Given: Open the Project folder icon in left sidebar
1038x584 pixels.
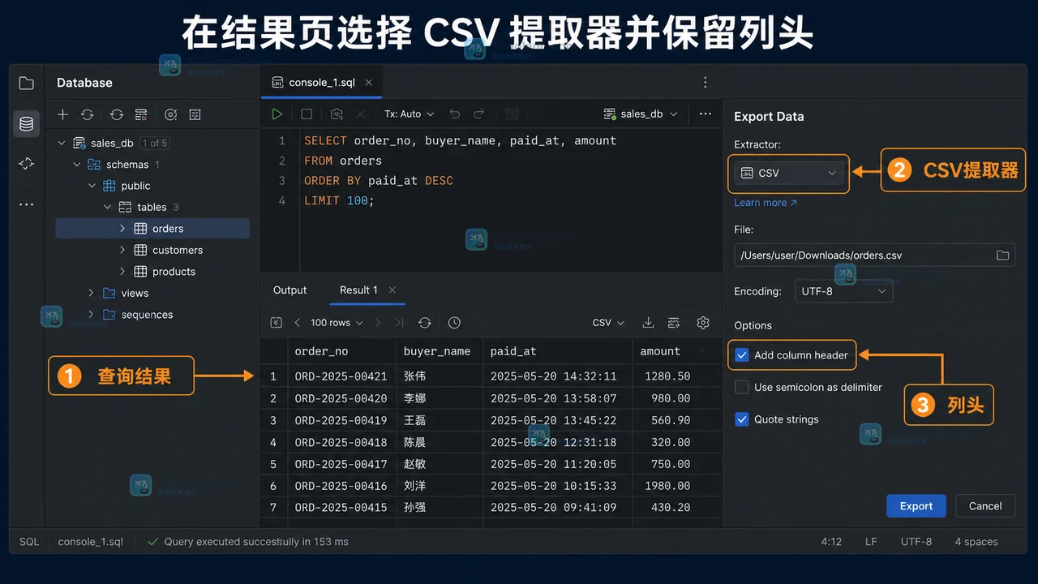Looking at the screenshot, I should click(x=26, y=83).
